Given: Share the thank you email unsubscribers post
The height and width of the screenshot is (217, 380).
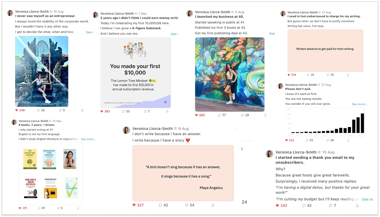Looking at the screenshot, I should click(x=357, y=206).
